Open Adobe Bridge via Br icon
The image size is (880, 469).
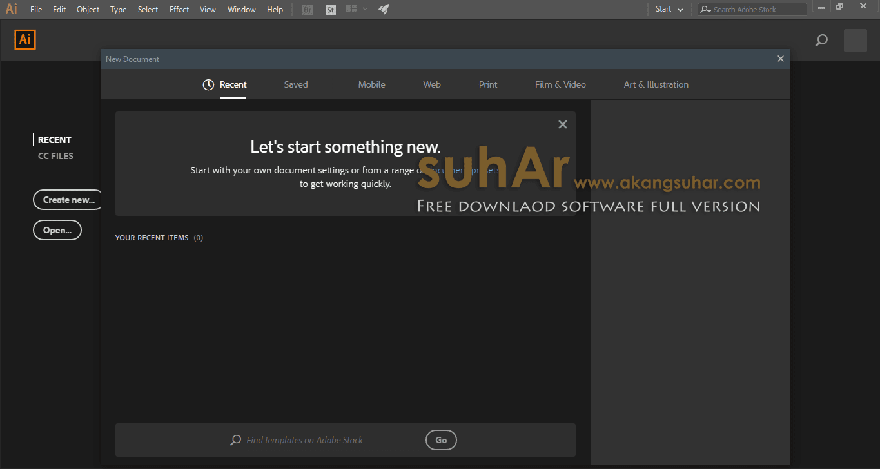(308, 10)
